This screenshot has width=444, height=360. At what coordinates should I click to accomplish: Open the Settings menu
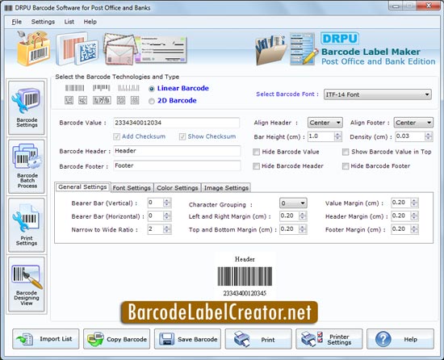pyautogui.click(x=43, y=22)
